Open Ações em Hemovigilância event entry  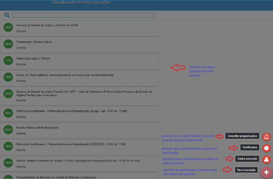(65, 75)
